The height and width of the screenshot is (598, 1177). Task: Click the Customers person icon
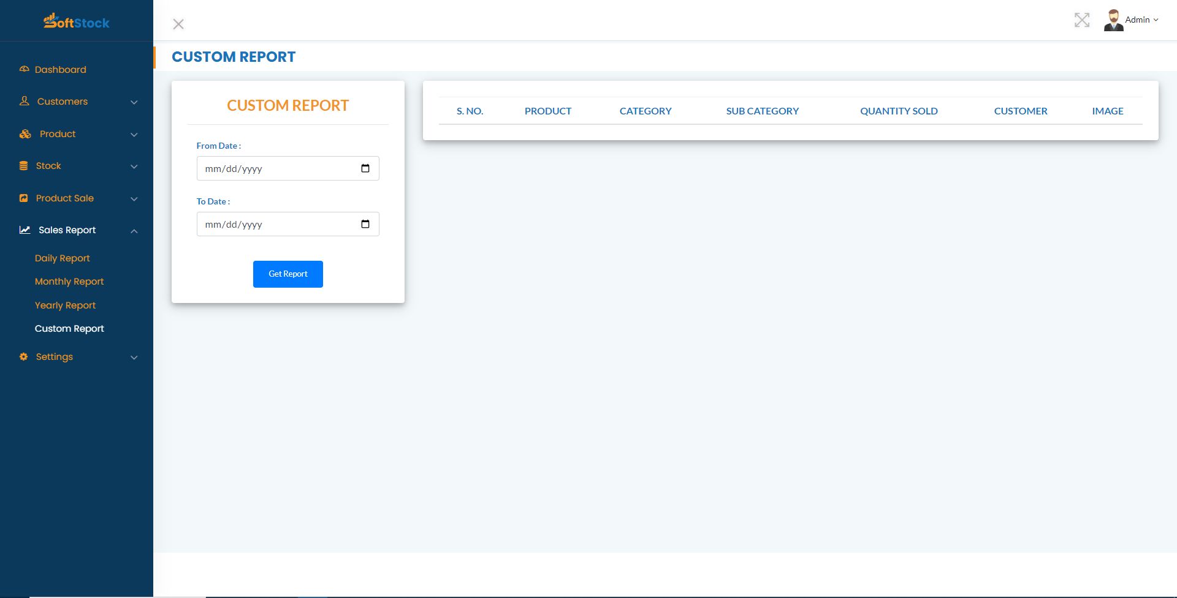pos(25,101)
